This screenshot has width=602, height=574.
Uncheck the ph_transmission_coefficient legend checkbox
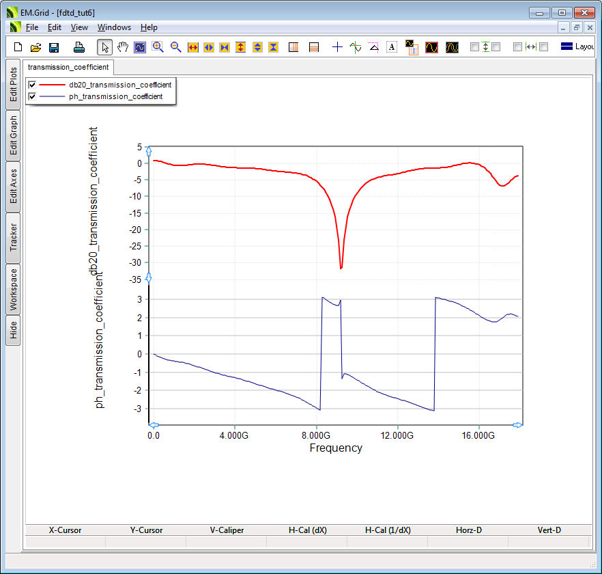(x=32, y=97)
